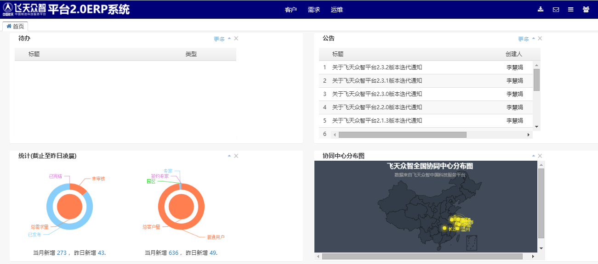
Task: Click the 273 monthly new count
Action: 62,253
